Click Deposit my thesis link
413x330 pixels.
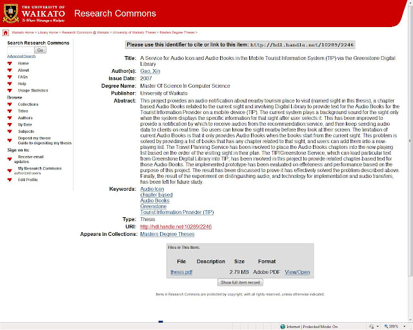pyautogui.click(x=34, y=138)
